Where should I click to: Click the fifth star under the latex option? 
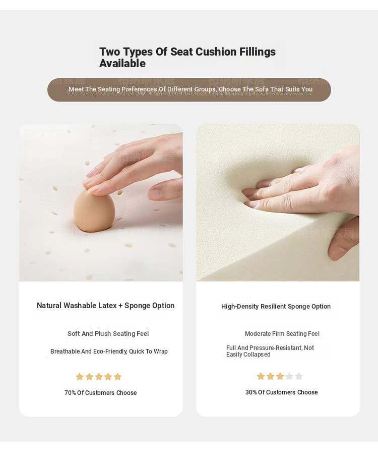pos(118,377)
